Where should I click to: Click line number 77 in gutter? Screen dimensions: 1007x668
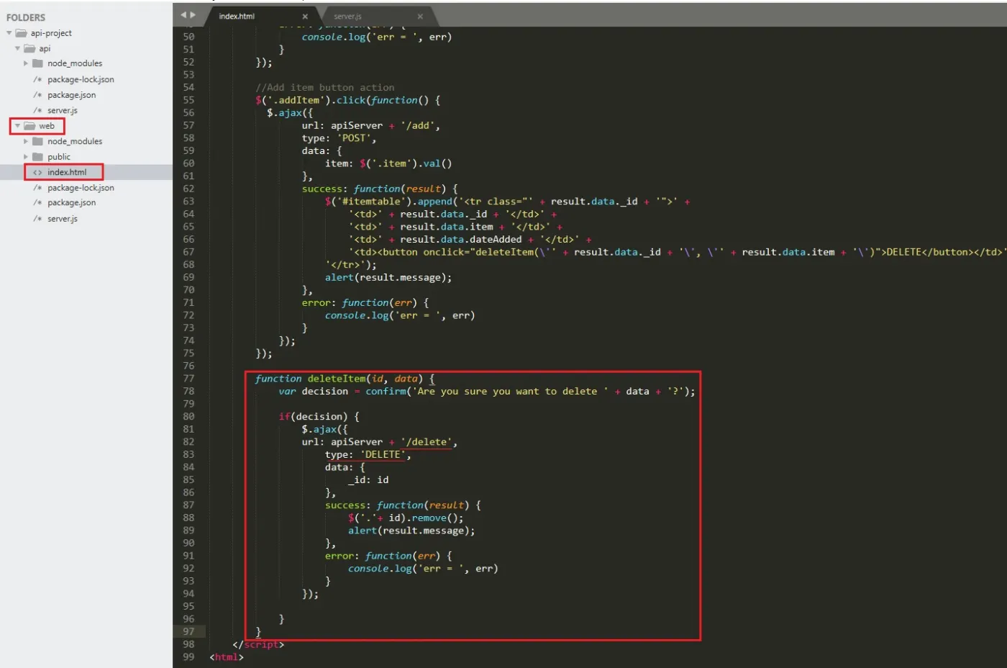click(x=188, y=379)
